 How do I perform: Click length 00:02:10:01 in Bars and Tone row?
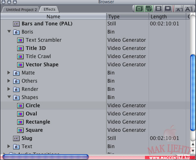point(165,24)
